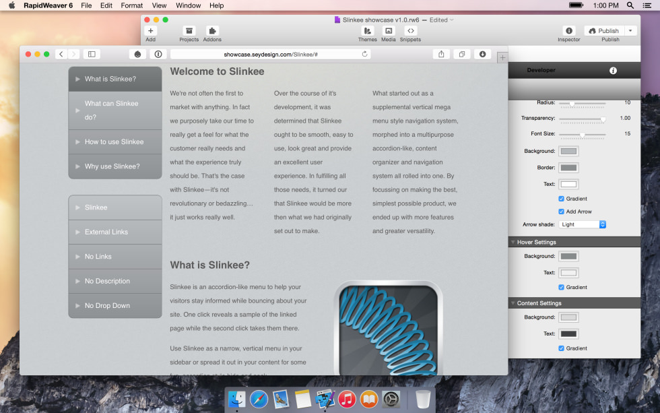Open the Window menu
660x413 pixels.
pos(188,5)
